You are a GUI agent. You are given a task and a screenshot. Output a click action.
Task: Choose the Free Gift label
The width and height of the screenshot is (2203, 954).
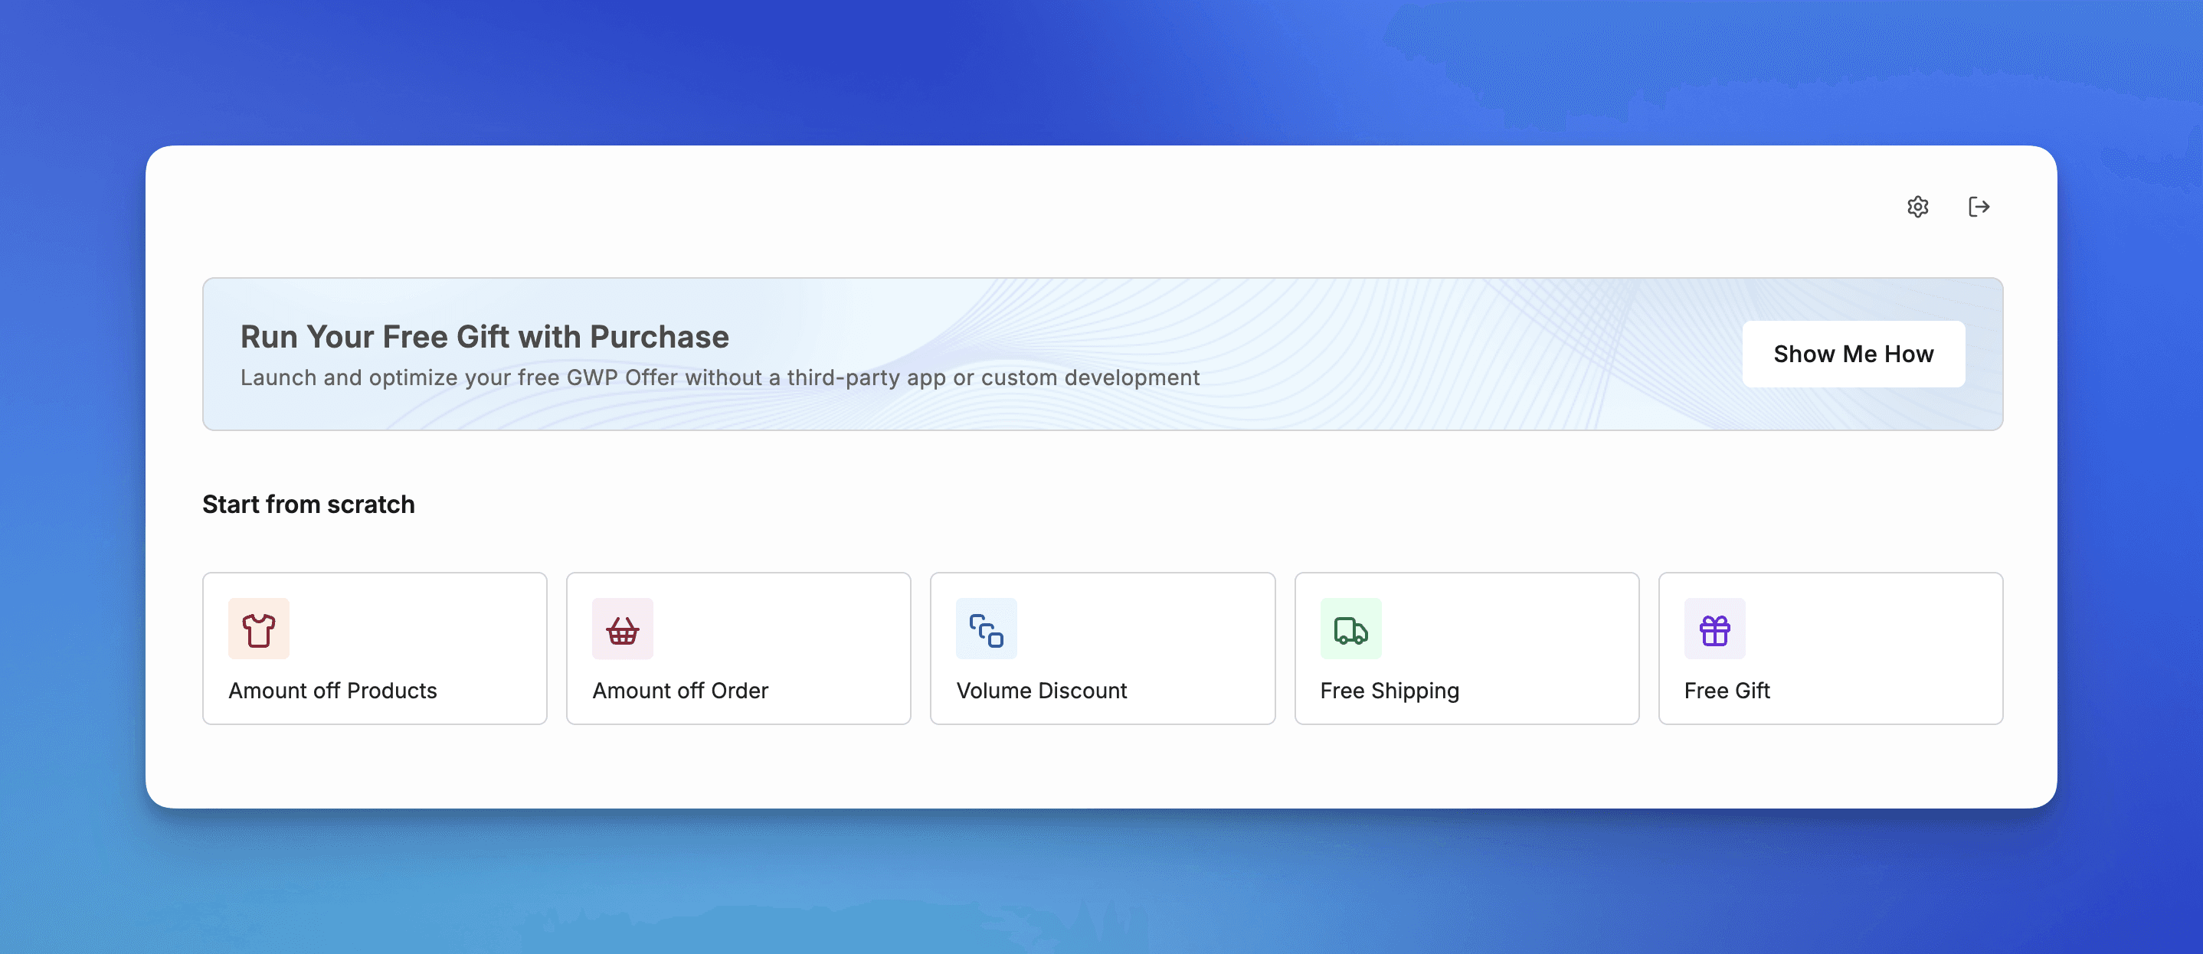(x=1726, y=691)
